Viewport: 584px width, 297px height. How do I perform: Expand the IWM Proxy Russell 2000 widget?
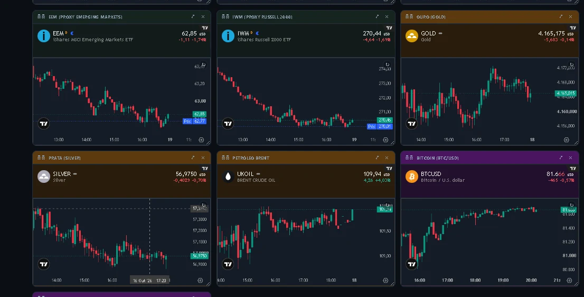(x=377, y=16)
